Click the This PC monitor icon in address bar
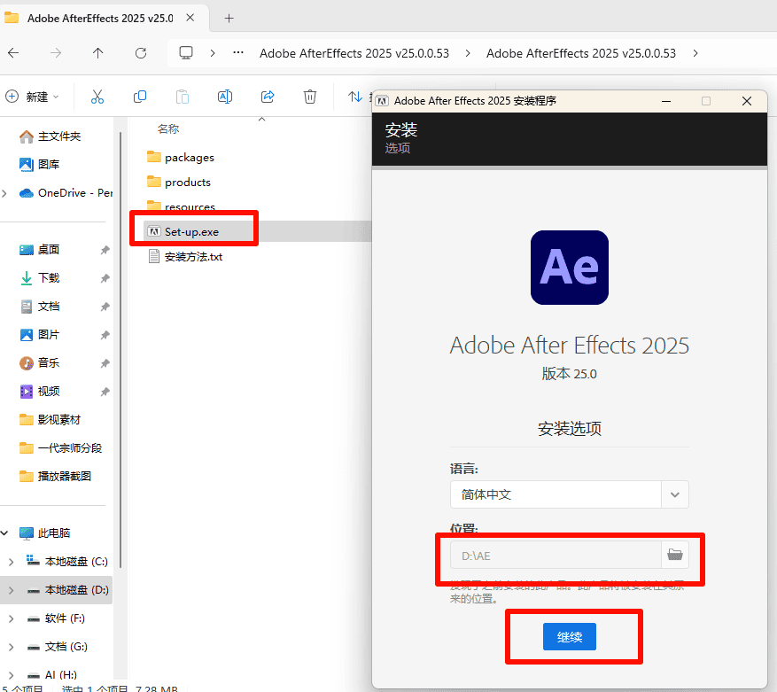 [186, 52]
